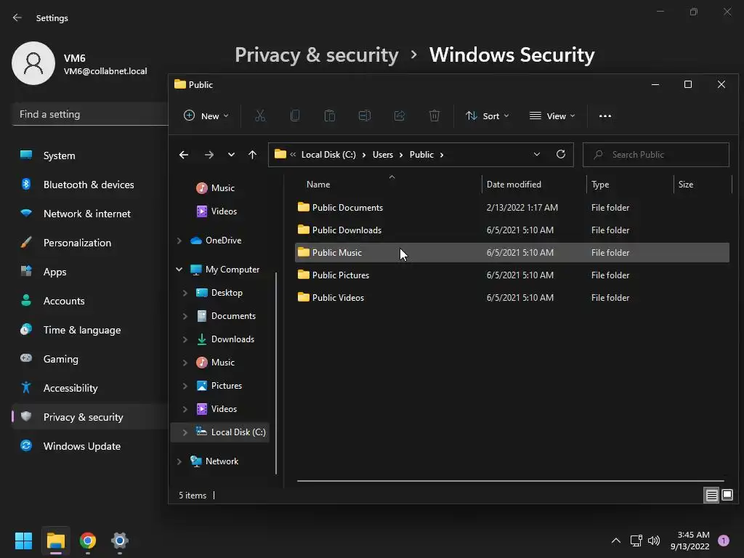
Task: Open Bluetooth & devices settings
Action: tap(89, 185)
